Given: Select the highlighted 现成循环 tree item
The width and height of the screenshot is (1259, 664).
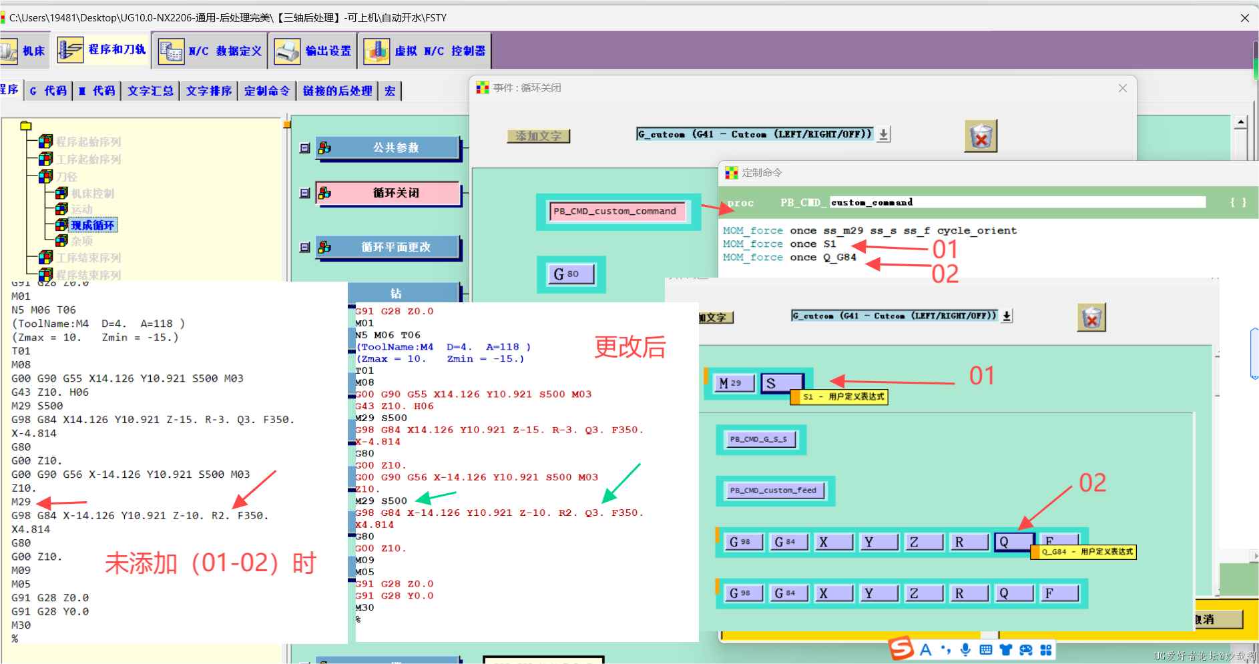Looking at the screenshot, I should pos(93,225).
